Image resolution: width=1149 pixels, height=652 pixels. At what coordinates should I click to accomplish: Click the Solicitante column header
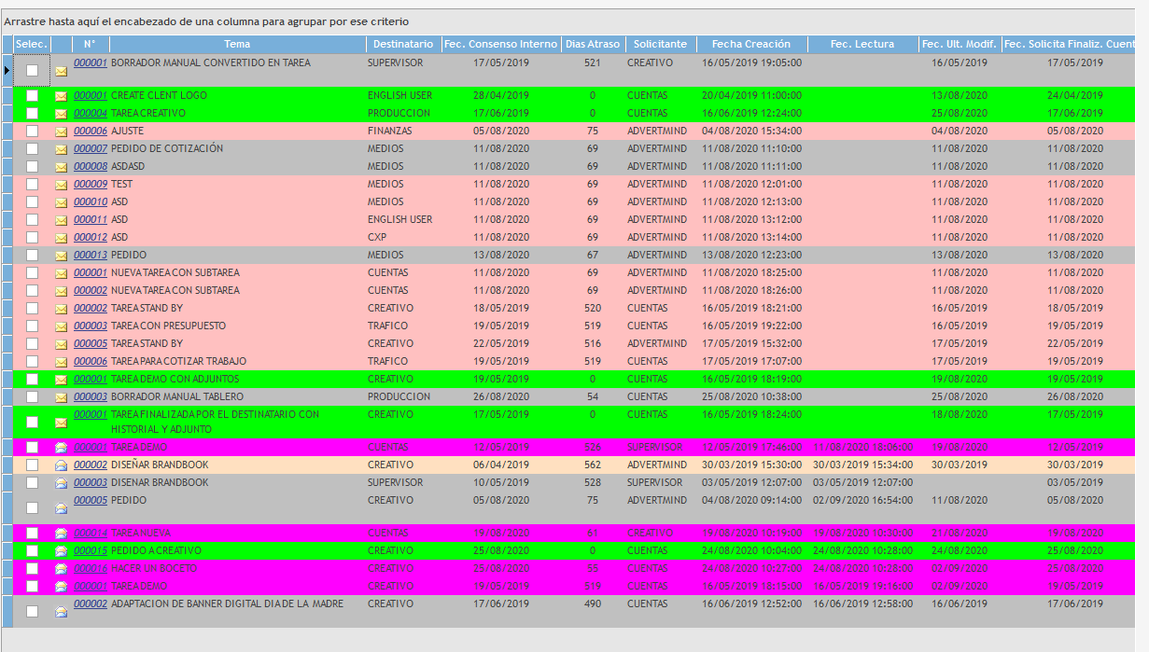660,44
